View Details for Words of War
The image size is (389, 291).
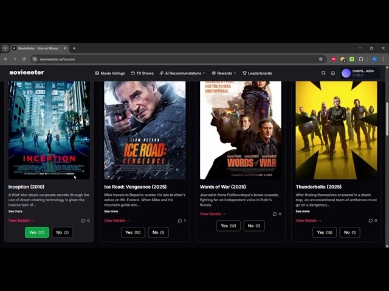pos(213,214)
